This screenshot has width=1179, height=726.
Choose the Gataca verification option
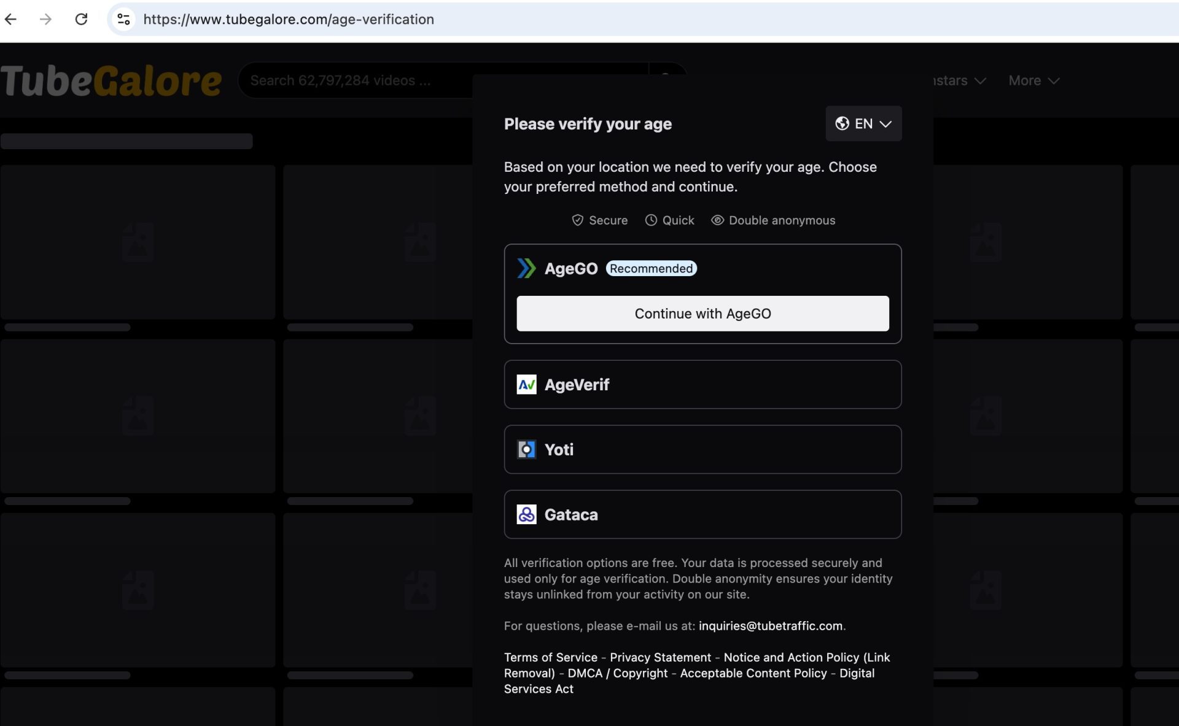pos(702,514)
